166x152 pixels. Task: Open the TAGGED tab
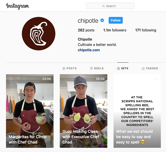[x=150, y=68]
